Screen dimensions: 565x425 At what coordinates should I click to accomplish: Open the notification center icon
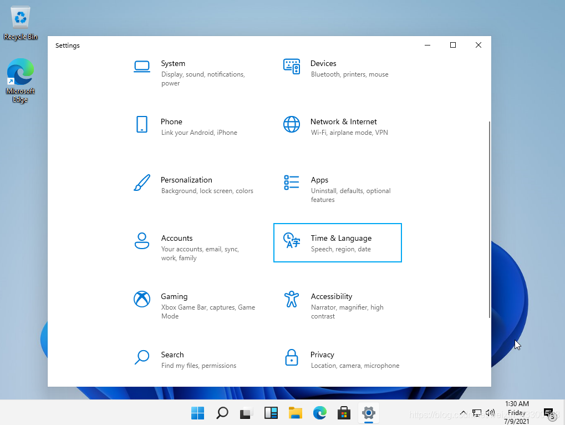(549, 413)
